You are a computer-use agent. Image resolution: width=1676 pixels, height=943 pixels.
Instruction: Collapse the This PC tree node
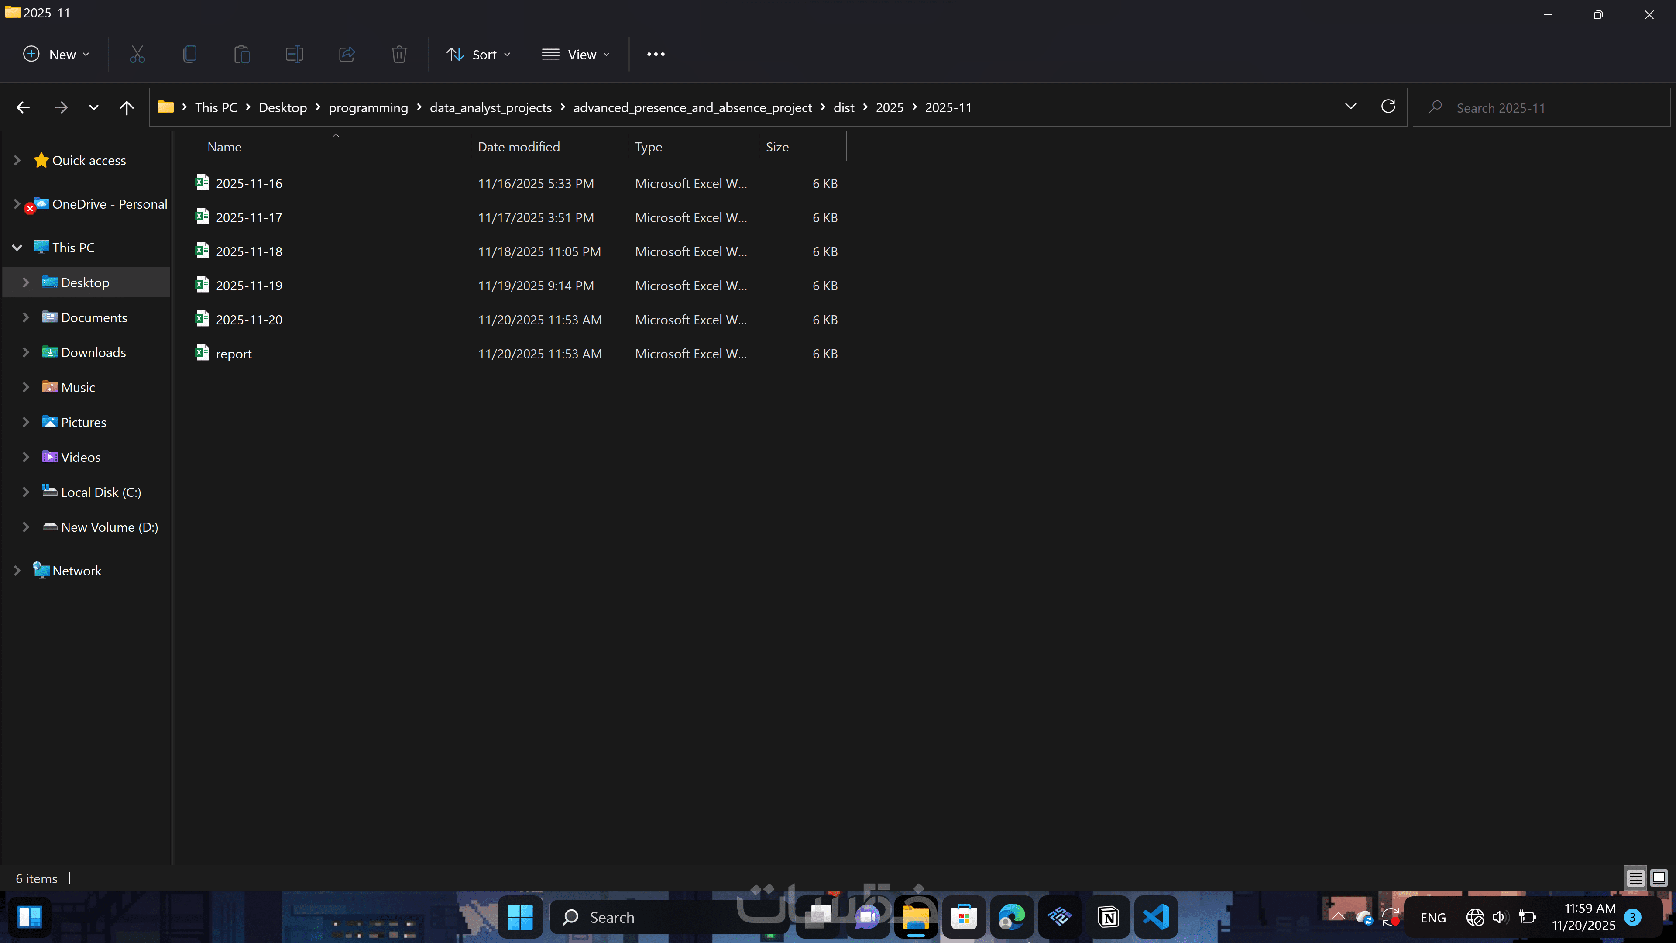click(x=17, y=247)
